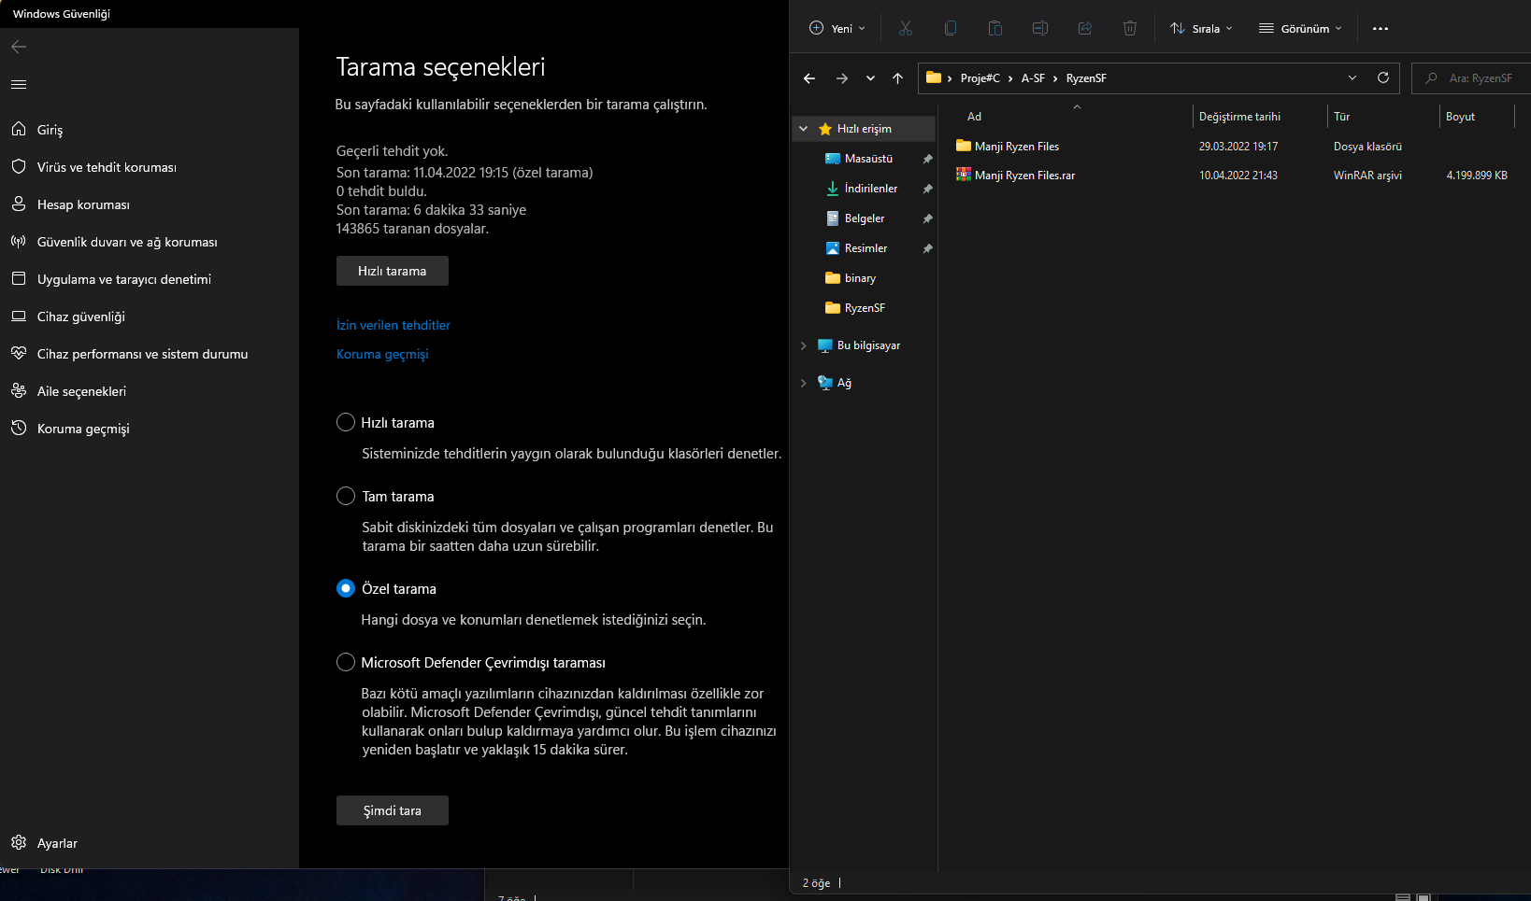Click the İndirilenler pin icon
The height and width of the screenshot is (901, 1531).
927,189
